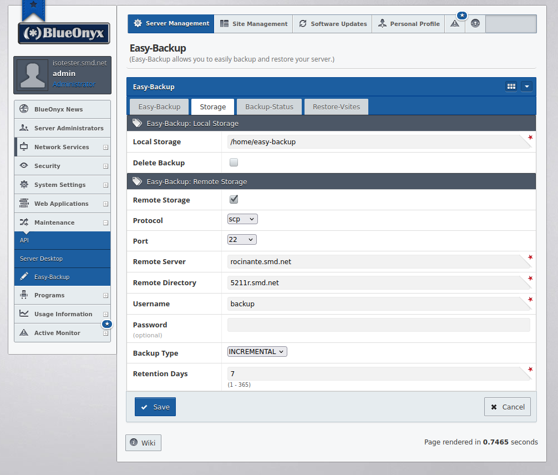Open the Site Management menu
Screen dimensions: 558x475
tap(253, 24)
